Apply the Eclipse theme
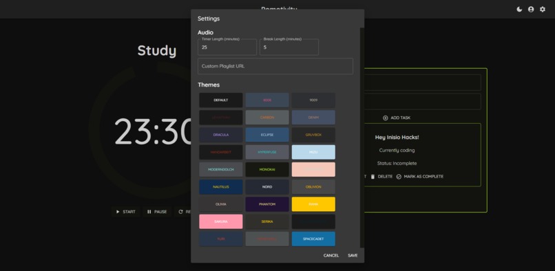This screenshot has height=271, width=555. pyautogui.click(x=267, y=135)
